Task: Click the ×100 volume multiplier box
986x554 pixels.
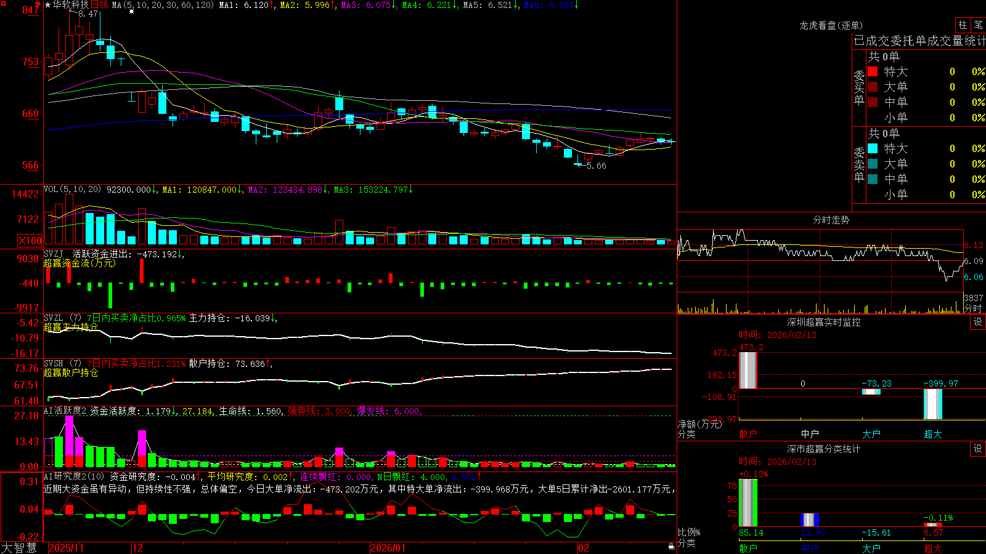Action: (x=30, y=241)
